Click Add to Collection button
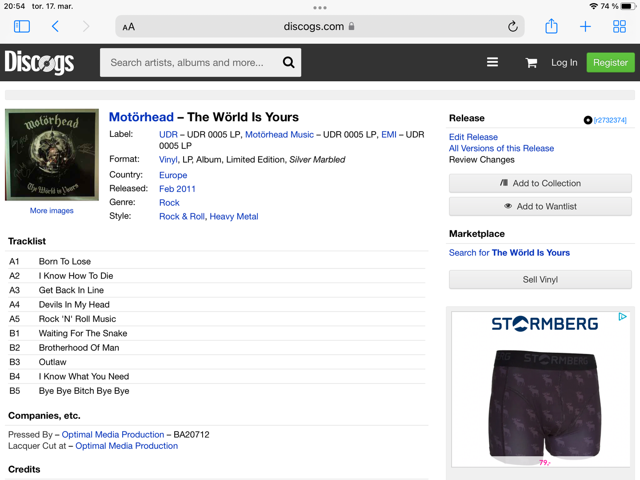 click(540, 183)
